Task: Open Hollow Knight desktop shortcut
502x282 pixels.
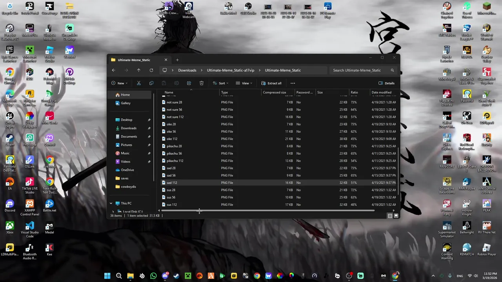Action: [x=467, y=208]
